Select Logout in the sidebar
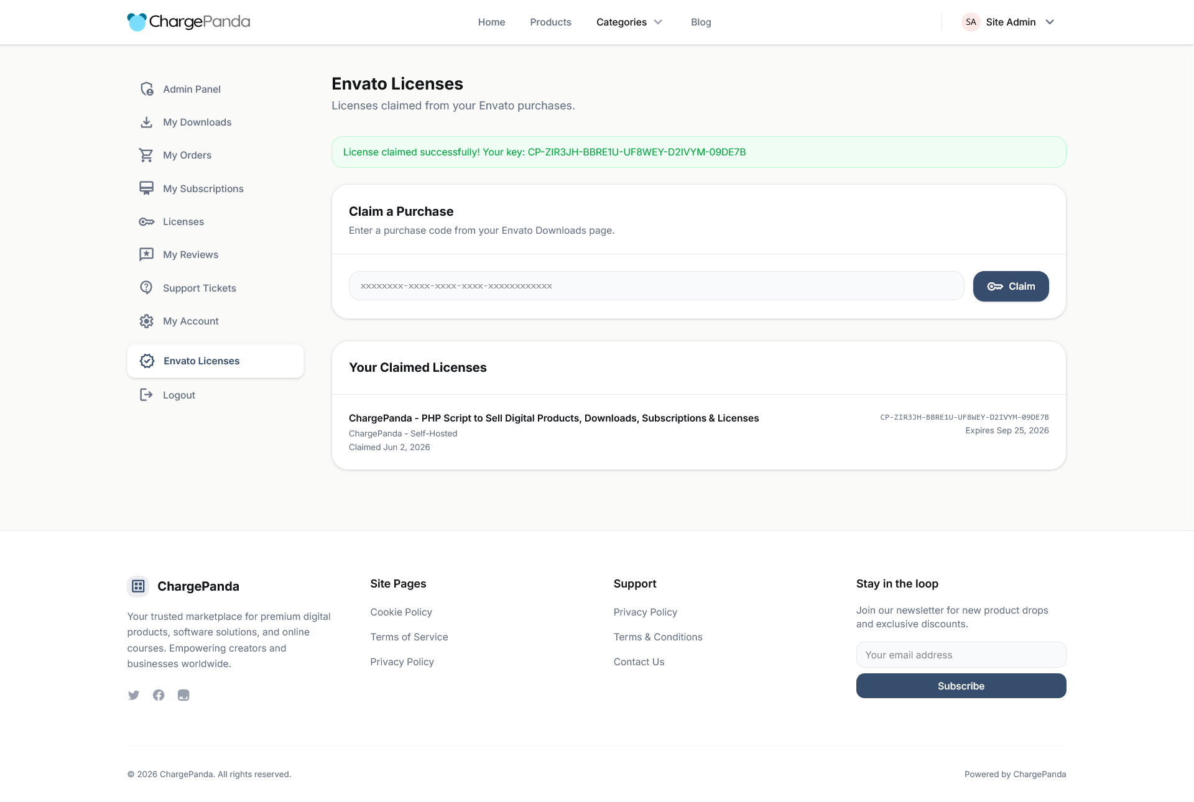Screen dimensions: 1194x802 (215, 395)
